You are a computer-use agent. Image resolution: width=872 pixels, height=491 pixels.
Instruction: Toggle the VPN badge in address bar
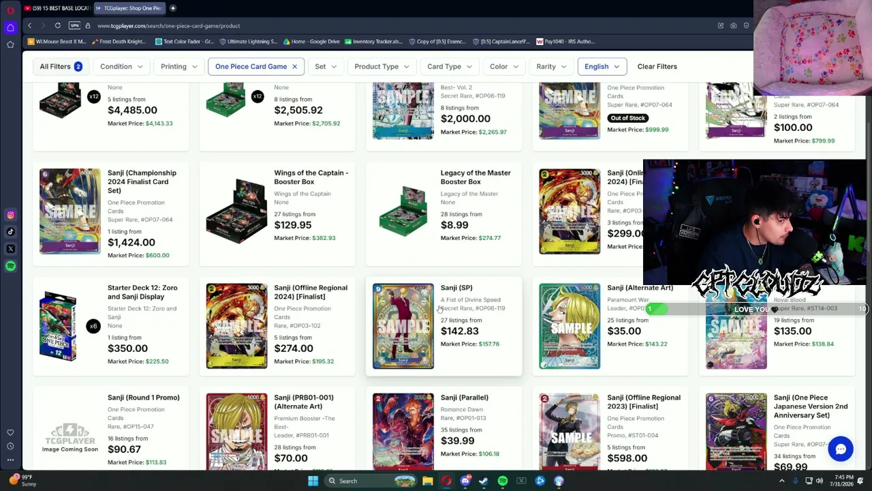[x=75, y=26]
